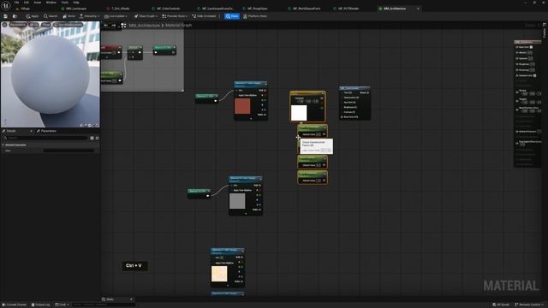Open the Edit menu
The image size is (548, 308).
27,3
